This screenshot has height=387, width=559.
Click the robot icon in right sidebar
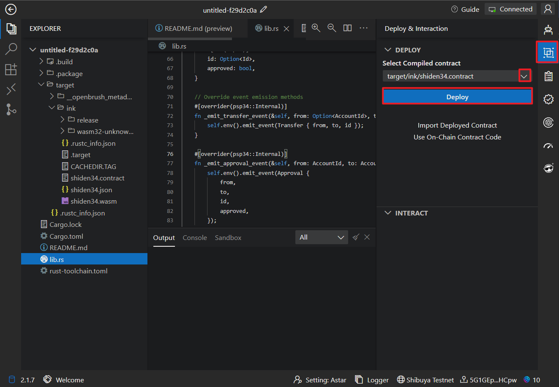pyautogui.click(x=548, y=30)
